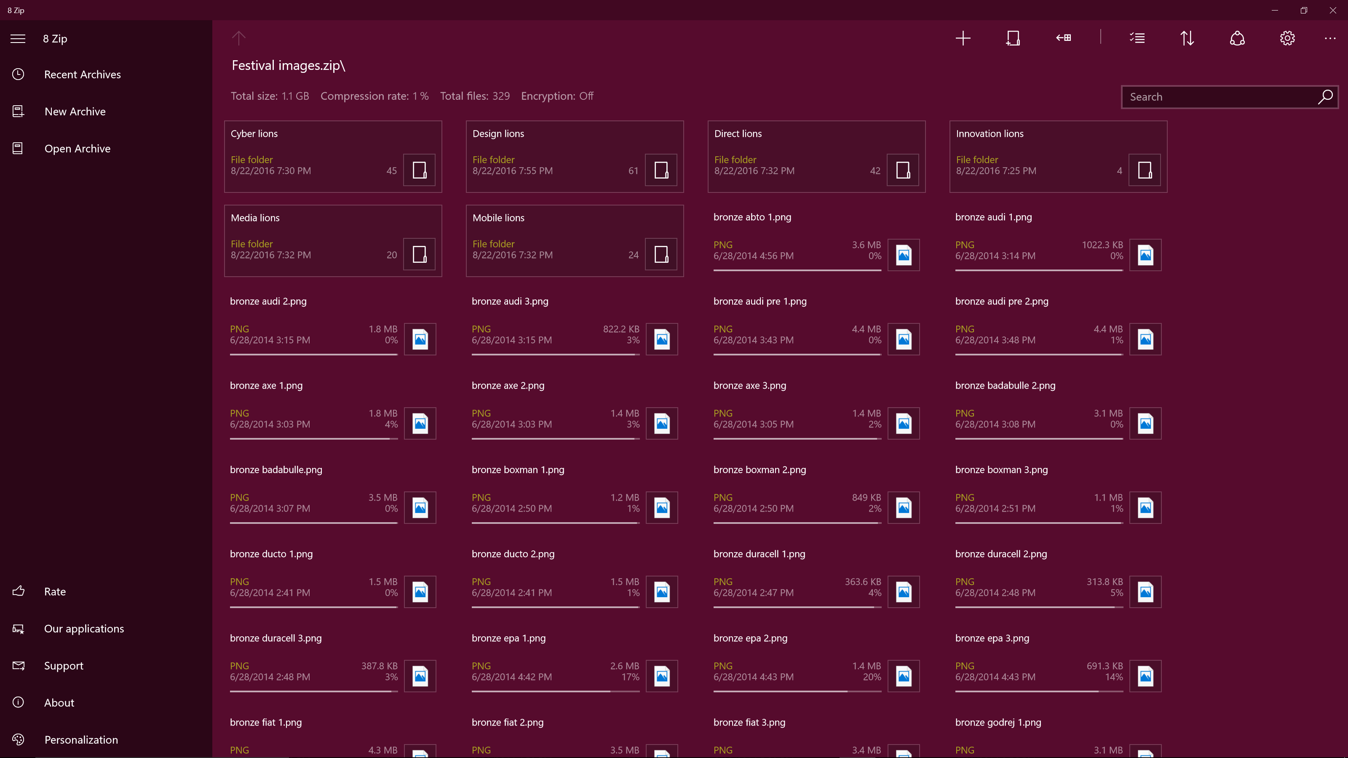Open the bronze audi 1.png image icon
The image size is (1348, 758).
pyautogui.click(x=1145, y=255)
